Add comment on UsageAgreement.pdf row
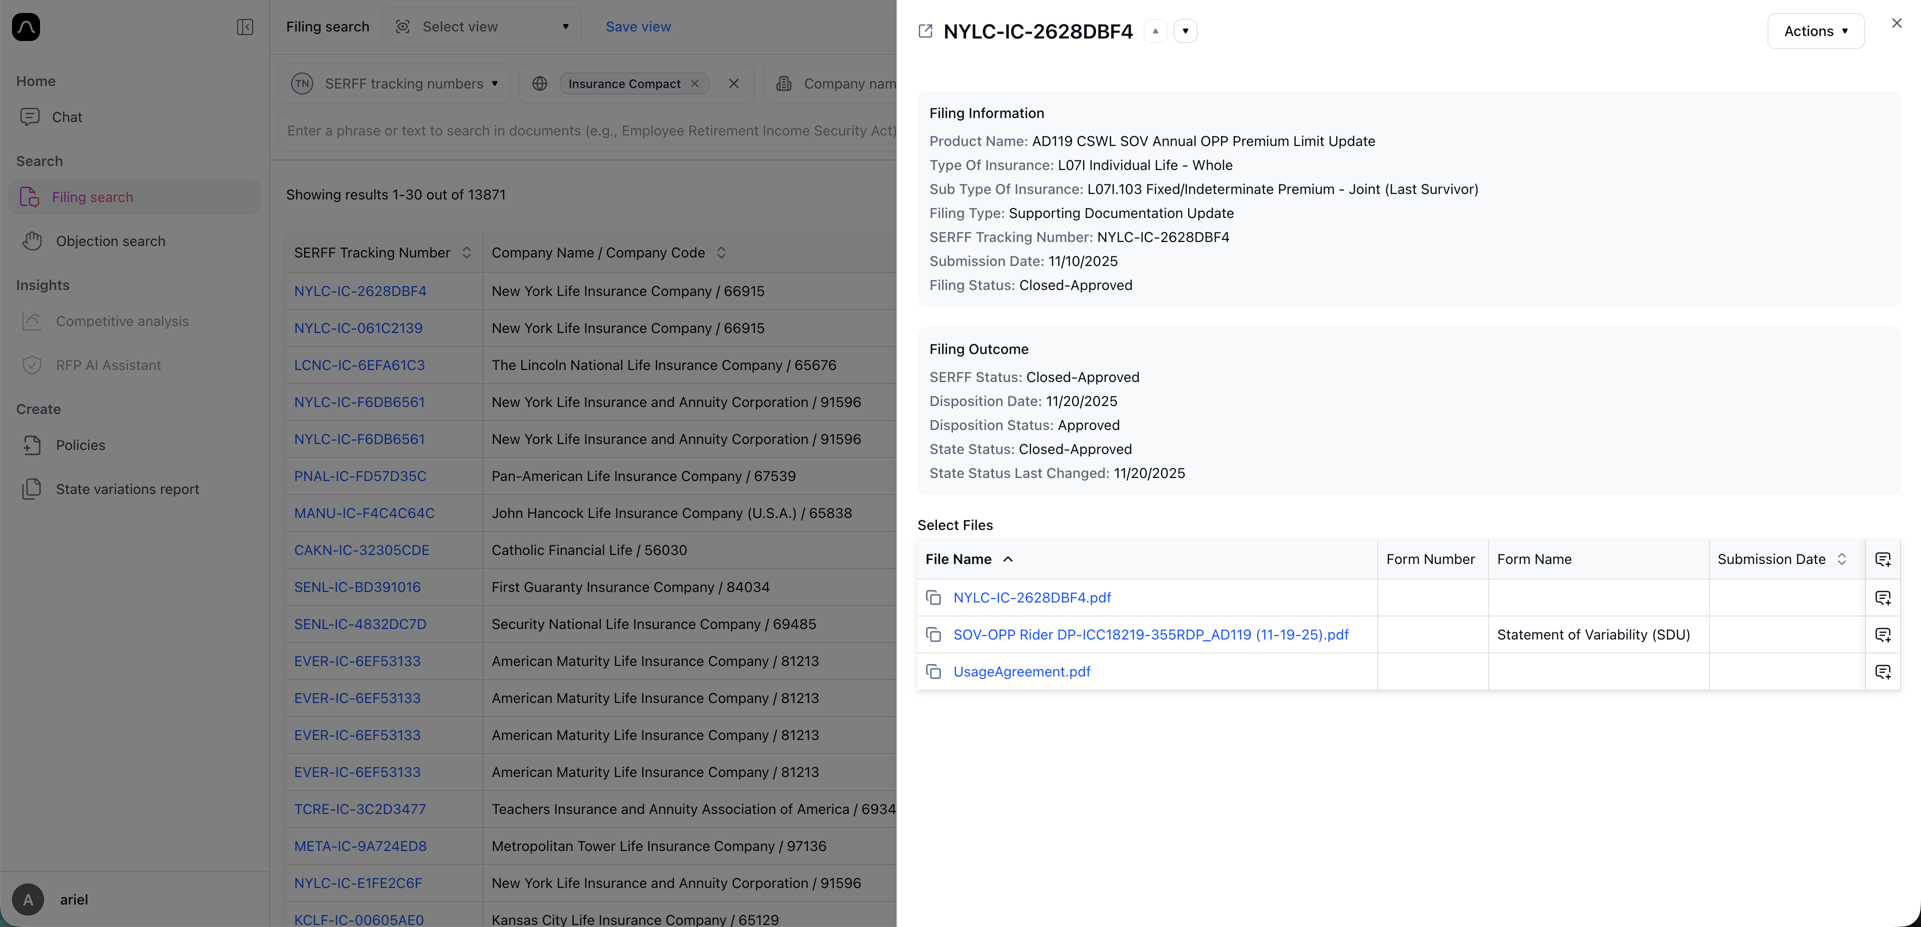This screenshot has height=927, width=1921. tap(1882, 671)
